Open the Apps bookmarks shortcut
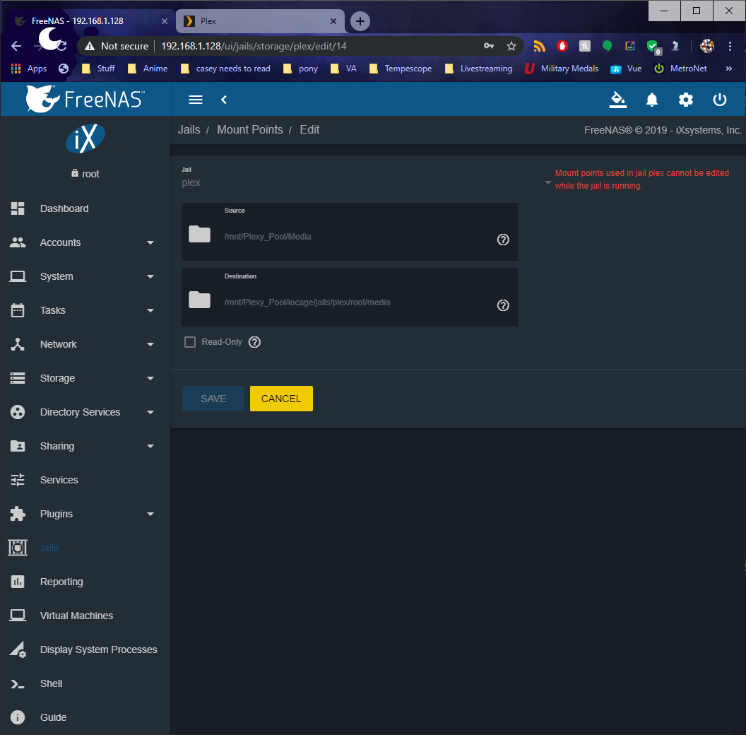The width and height of the screenshot is (746, 735). (x=28, y=69)
